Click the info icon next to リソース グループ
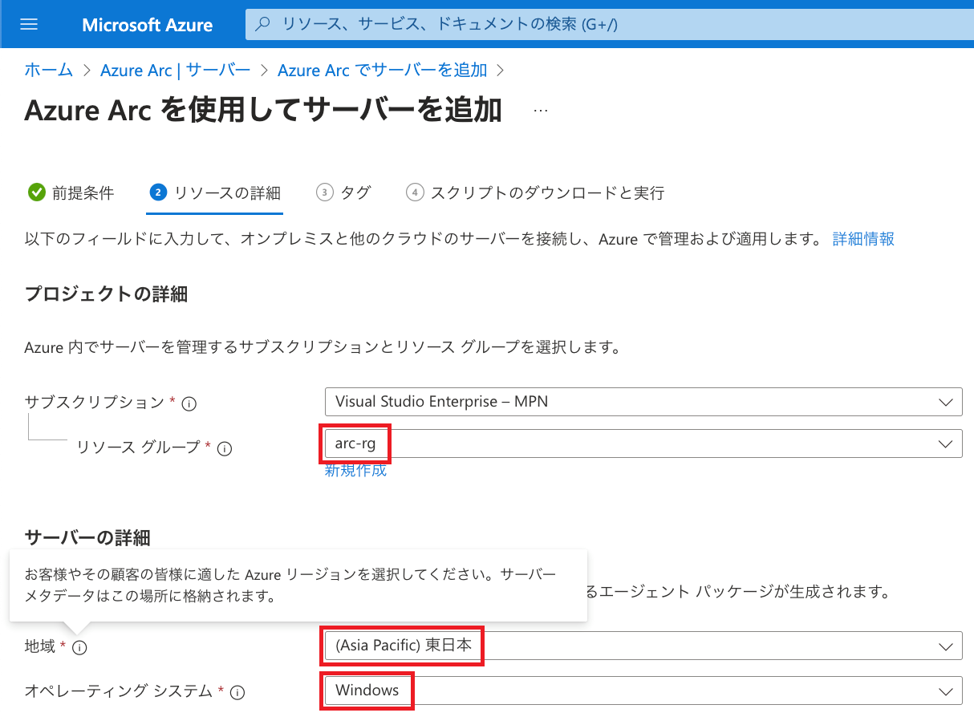Image resolution: width=974 pixels, height=725 pixels. coord(225,449)
